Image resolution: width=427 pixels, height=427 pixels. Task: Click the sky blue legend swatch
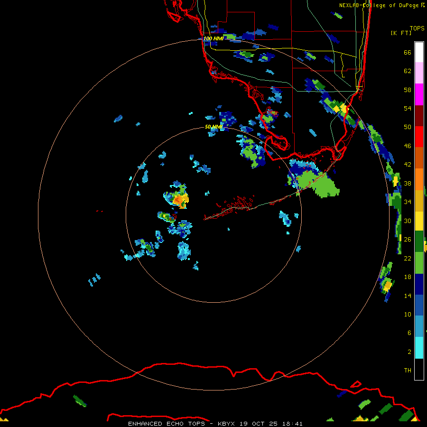(419, 326)
